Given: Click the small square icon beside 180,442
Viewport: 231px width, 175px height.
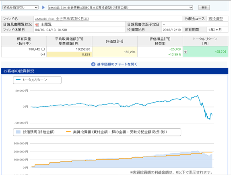Looking at the screenshot, I should click(x=43, y=49).
